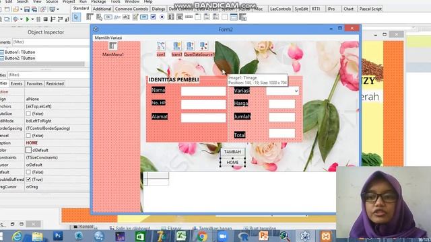Click the Nama input field
431x242 pixels.
click(x=203, y=91)
